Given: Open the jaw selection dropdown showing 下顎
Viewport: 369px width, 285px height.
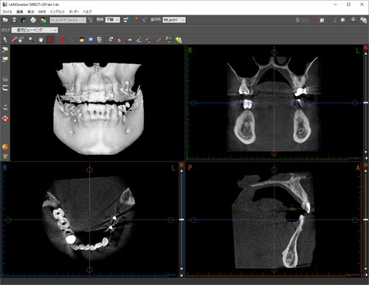Looking at the screenshot, I should 113,20.
